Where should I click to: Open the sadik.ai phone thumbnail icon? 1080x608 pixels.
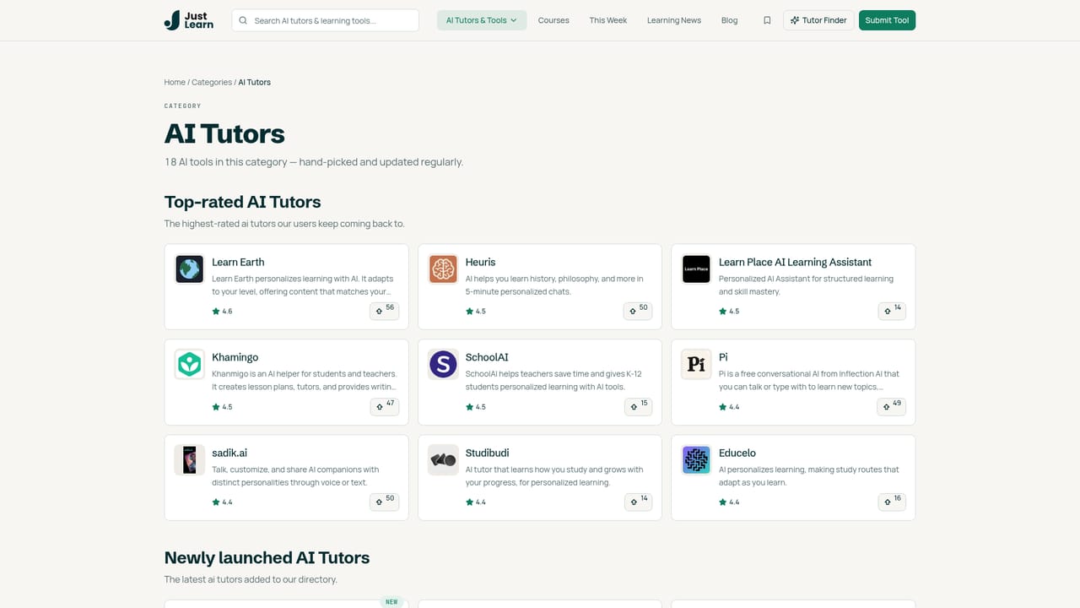(190, 460)
